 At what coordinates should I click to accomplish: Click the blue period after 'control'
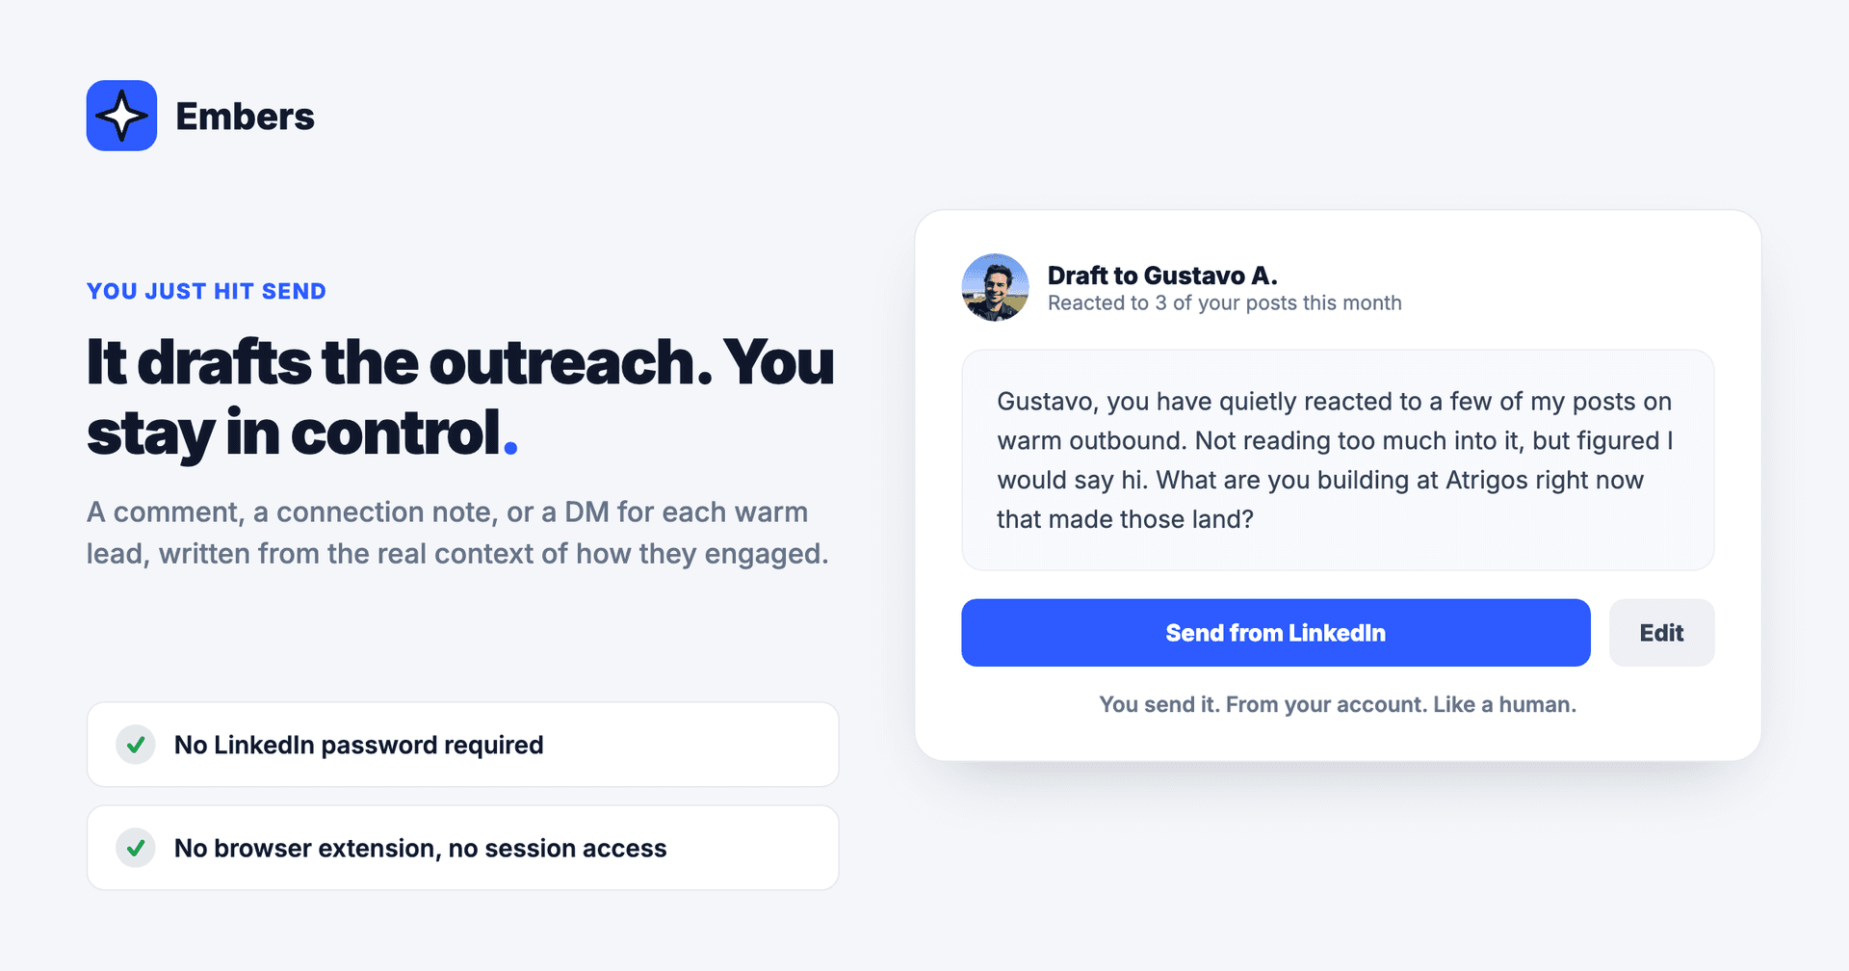coord(510,447)
